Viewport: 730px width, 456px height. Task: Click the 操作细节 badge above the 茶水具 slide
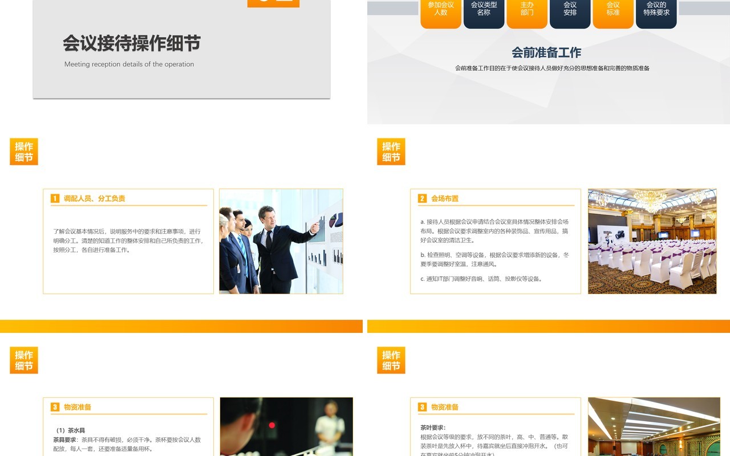(24, 360)
